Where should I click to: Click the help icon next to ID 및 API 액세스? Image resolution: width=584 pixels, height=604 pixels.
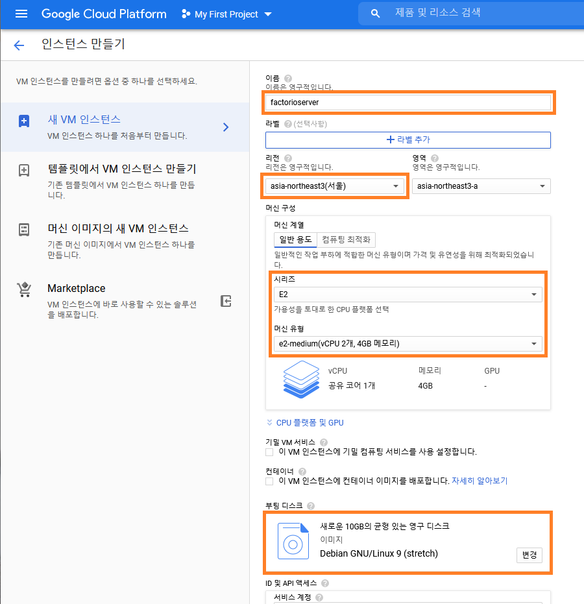325,583
